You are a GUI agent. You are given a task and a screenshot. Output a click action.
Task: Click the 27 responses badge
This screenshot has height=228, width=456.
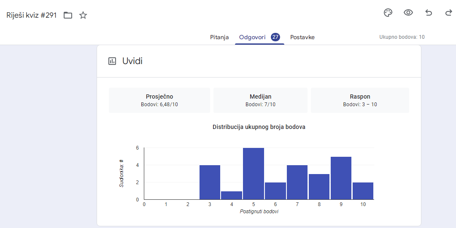(x=275, y=37)
